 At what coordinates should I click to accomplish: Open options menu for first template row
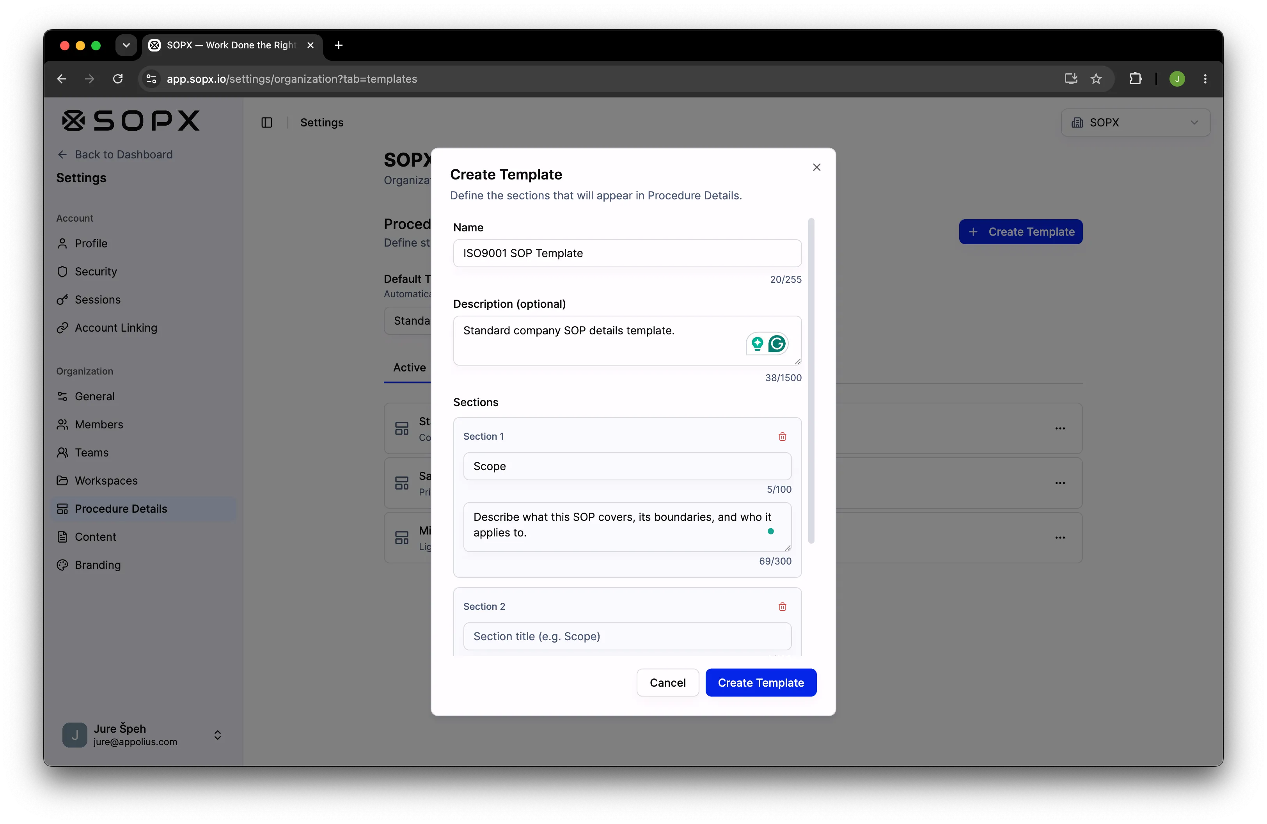(1060, 428)
